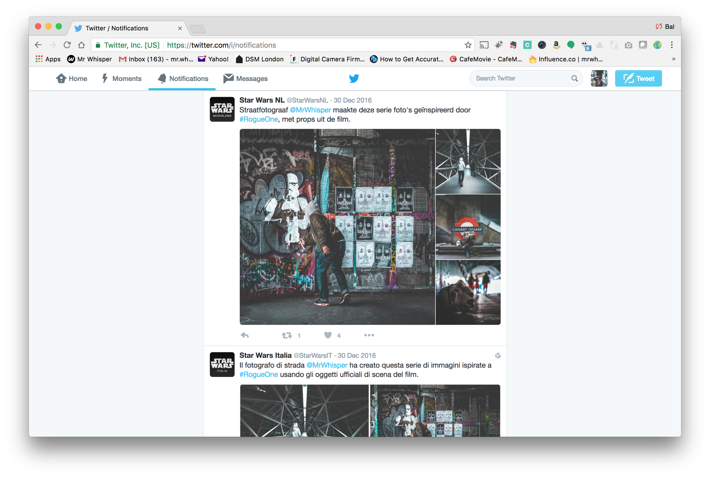Viewport: 710px width, 478px height.
Task: Open the camera screenshot extension icon
Action: click(628, 45)
